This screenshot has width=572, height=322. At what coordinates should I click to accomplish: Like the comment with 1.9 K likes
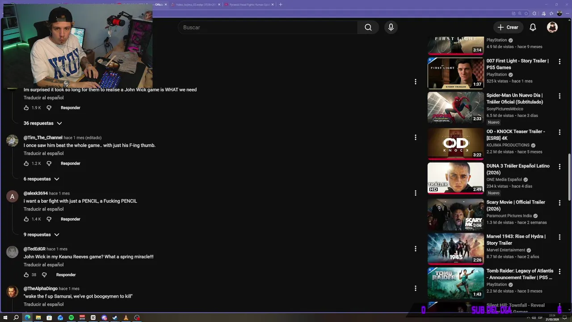pos(26,108)
